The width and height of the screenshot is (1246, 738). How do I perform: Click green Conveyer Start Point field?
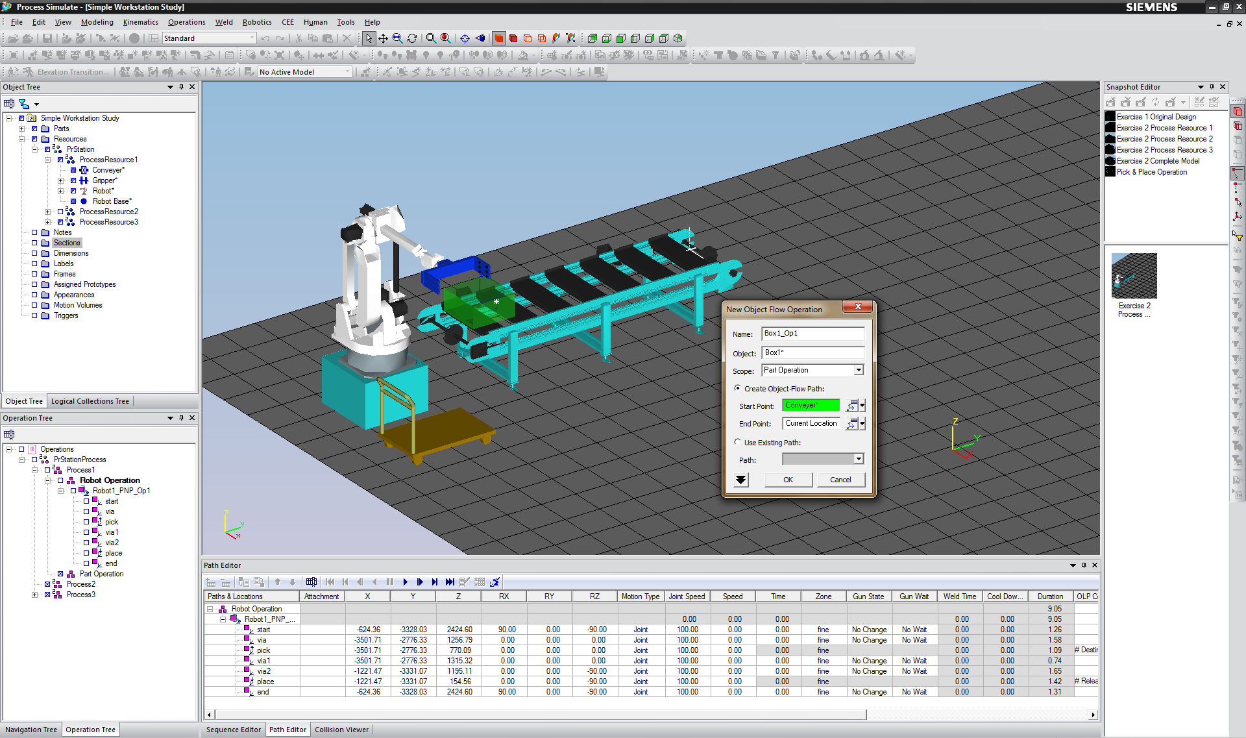tap(811, 406)
